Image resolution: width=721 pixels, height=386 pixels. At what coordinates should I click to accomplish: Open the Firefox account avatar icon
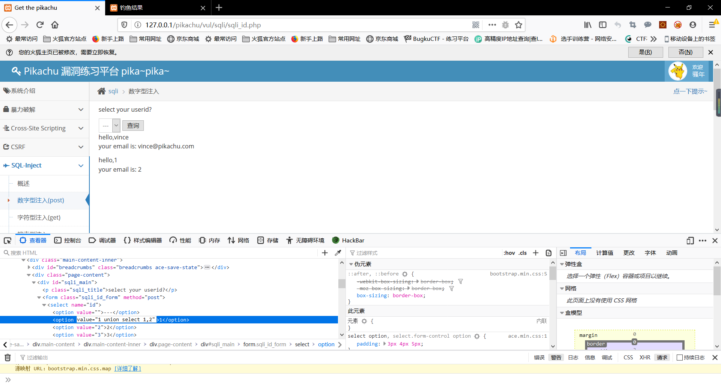point(693,25)
